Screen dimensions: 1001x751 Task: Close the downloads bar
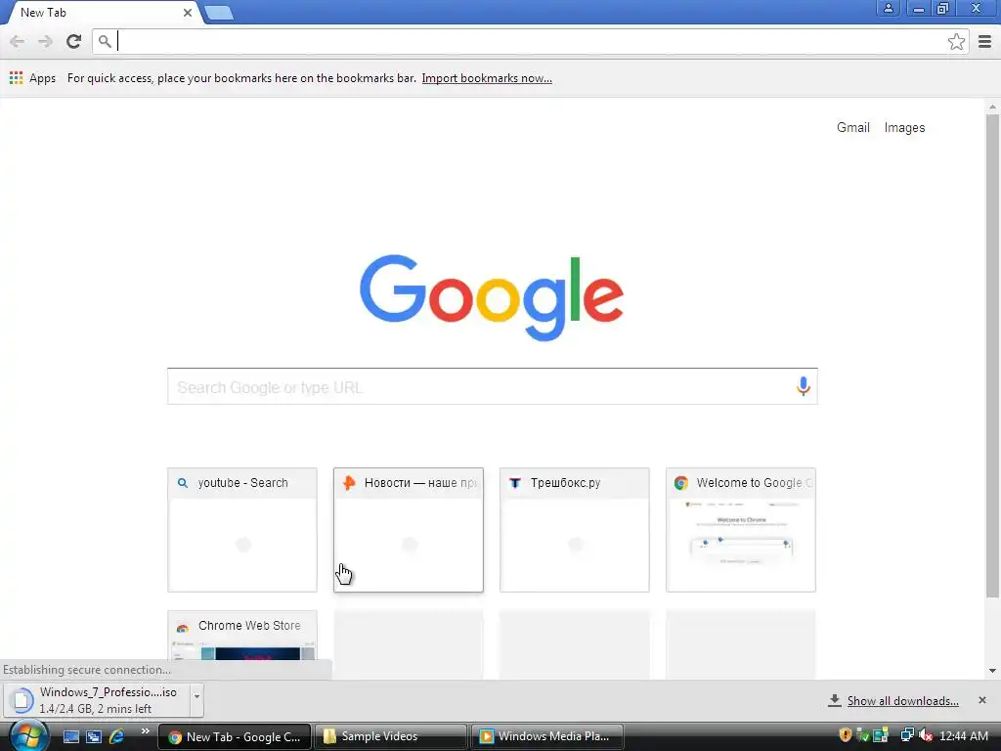pos(981,700)
